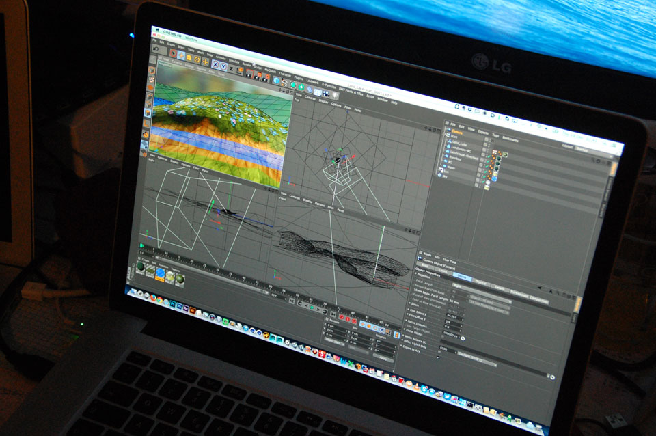
Task: Select the blue water material thumbnail
Action: click(161, 273)
